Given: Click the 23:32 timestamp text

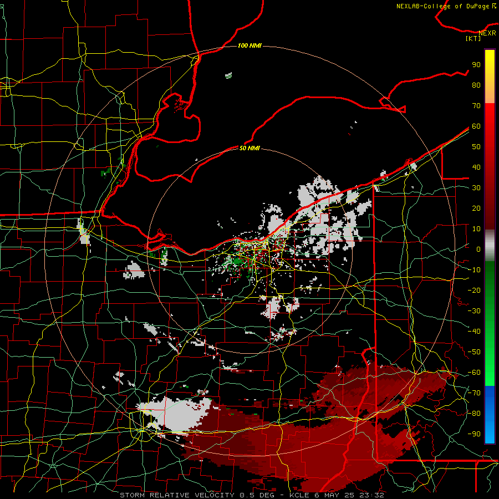Looking at the screenshot, I should click(371, 495).
